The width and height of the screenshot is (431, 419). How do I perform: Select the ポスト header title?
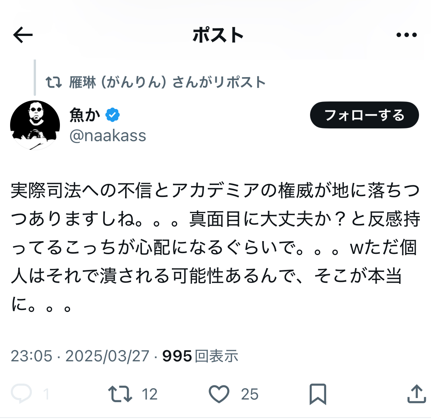(218, 35)
